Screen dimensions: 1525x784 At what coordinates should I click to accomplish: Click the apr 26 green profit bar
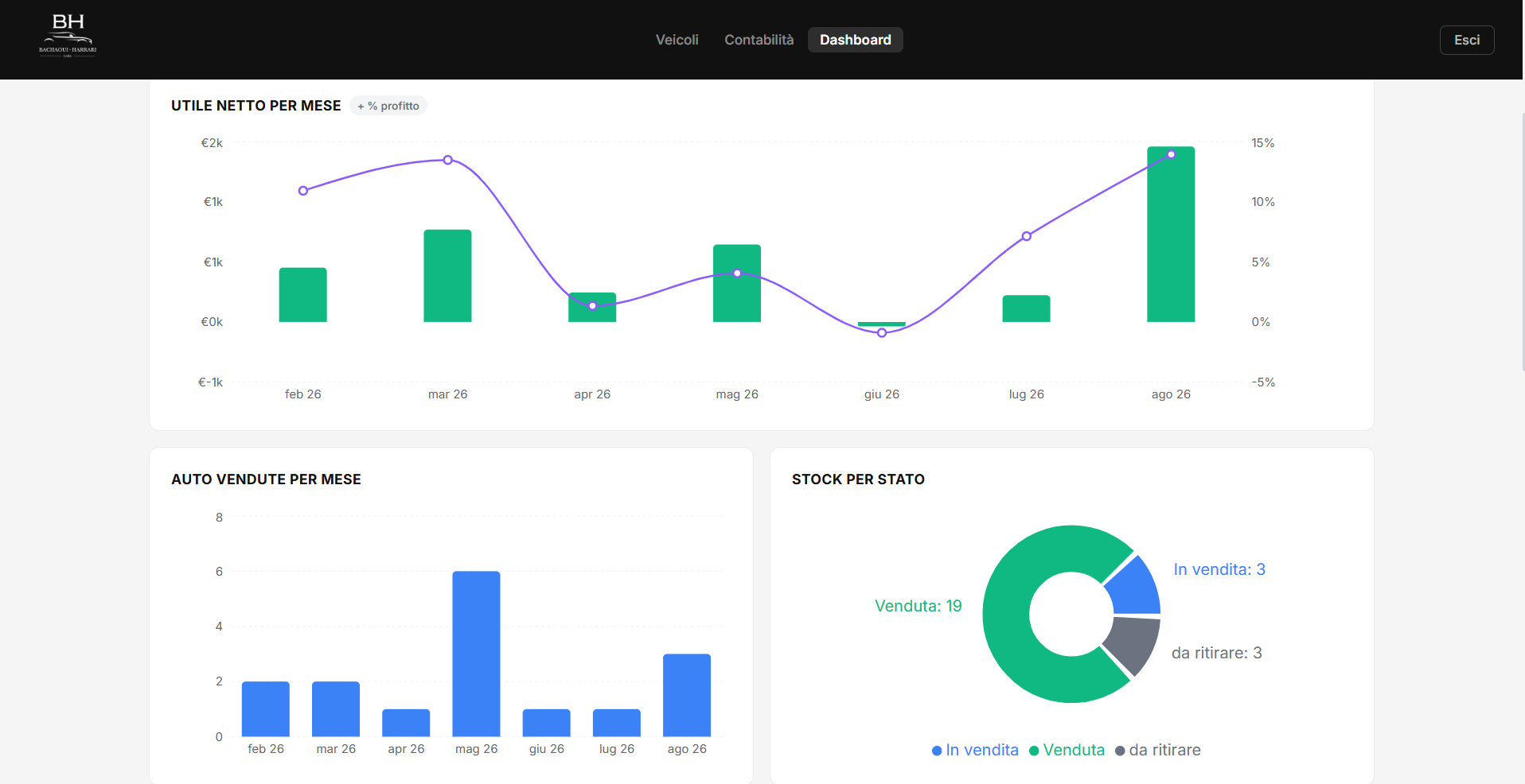coord(592,307)
